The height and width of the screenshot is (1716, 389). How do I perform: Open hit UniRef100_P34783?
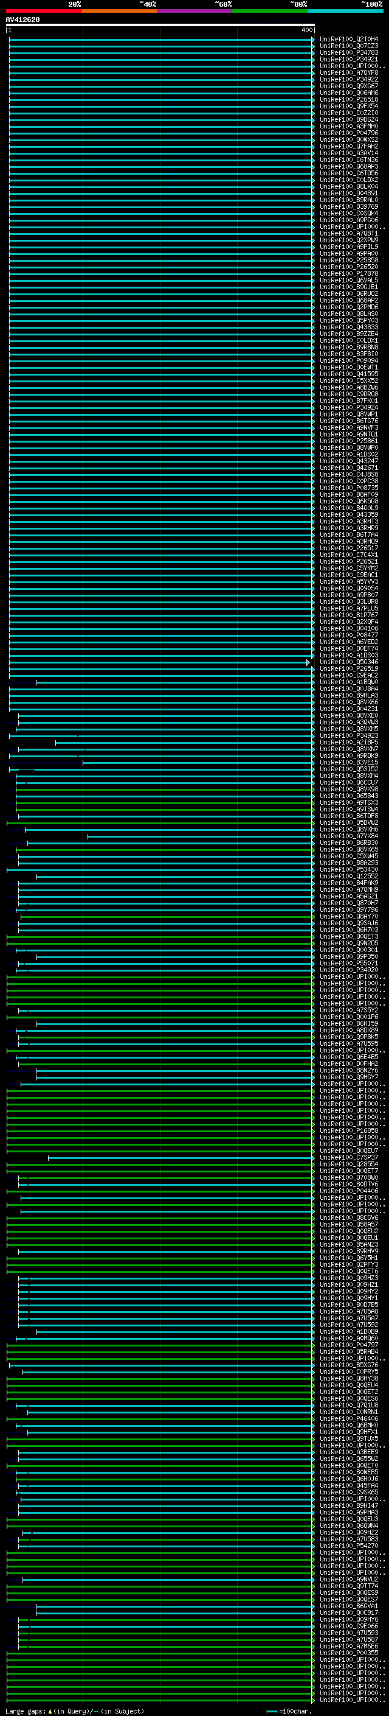point(349,52)
